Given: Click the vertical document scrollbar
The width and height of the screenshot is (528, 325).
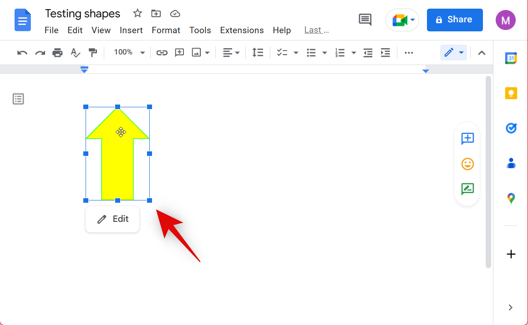Looking at the screenshot, I should point(488,172).
